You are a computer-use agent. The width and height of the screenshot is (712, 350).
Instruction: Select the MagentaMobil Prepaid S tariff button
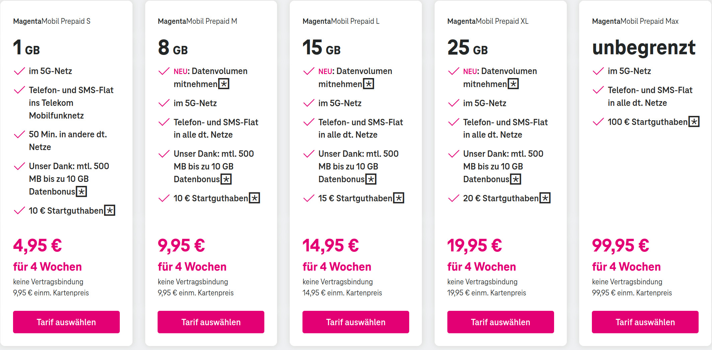point(66,322)
